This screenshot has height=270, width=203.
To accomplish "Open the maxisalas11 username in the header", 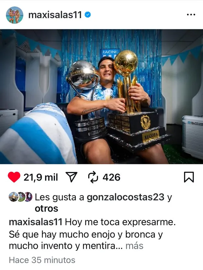I will [55, 15].
